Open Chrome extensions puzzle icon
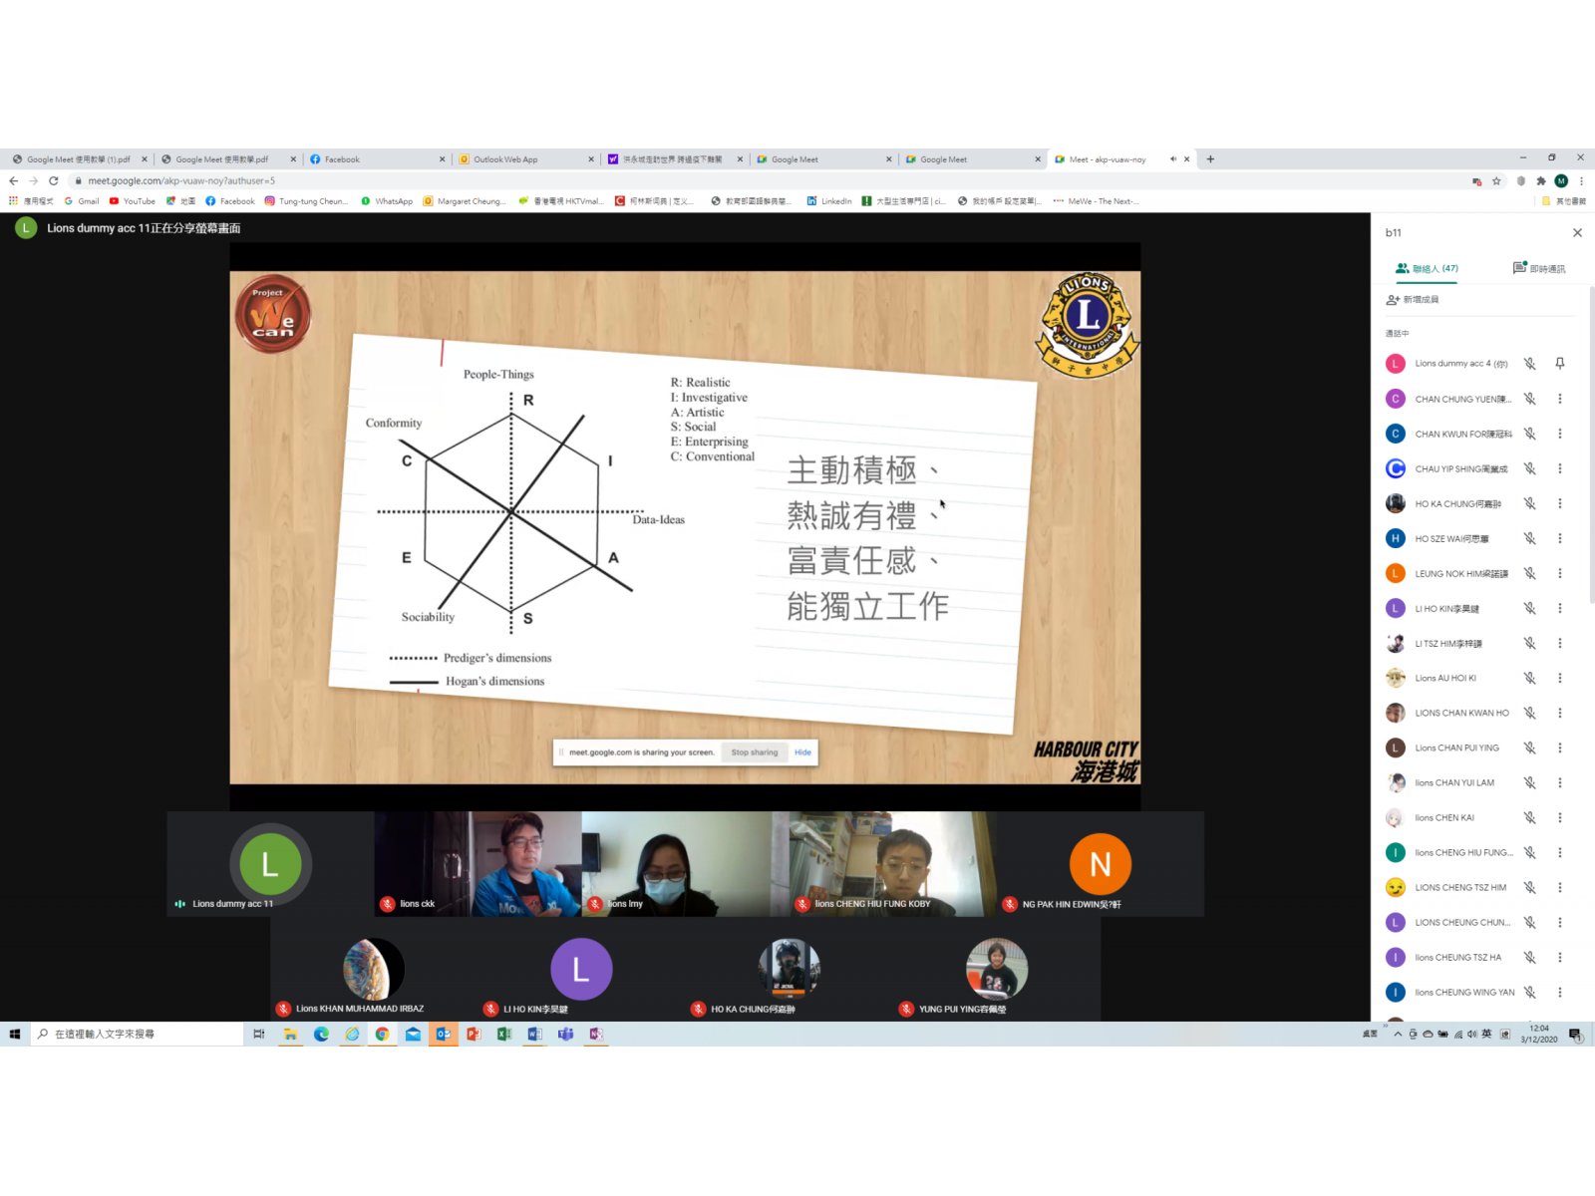Screen dimensions: 1595x1196 coord(1541,181)
